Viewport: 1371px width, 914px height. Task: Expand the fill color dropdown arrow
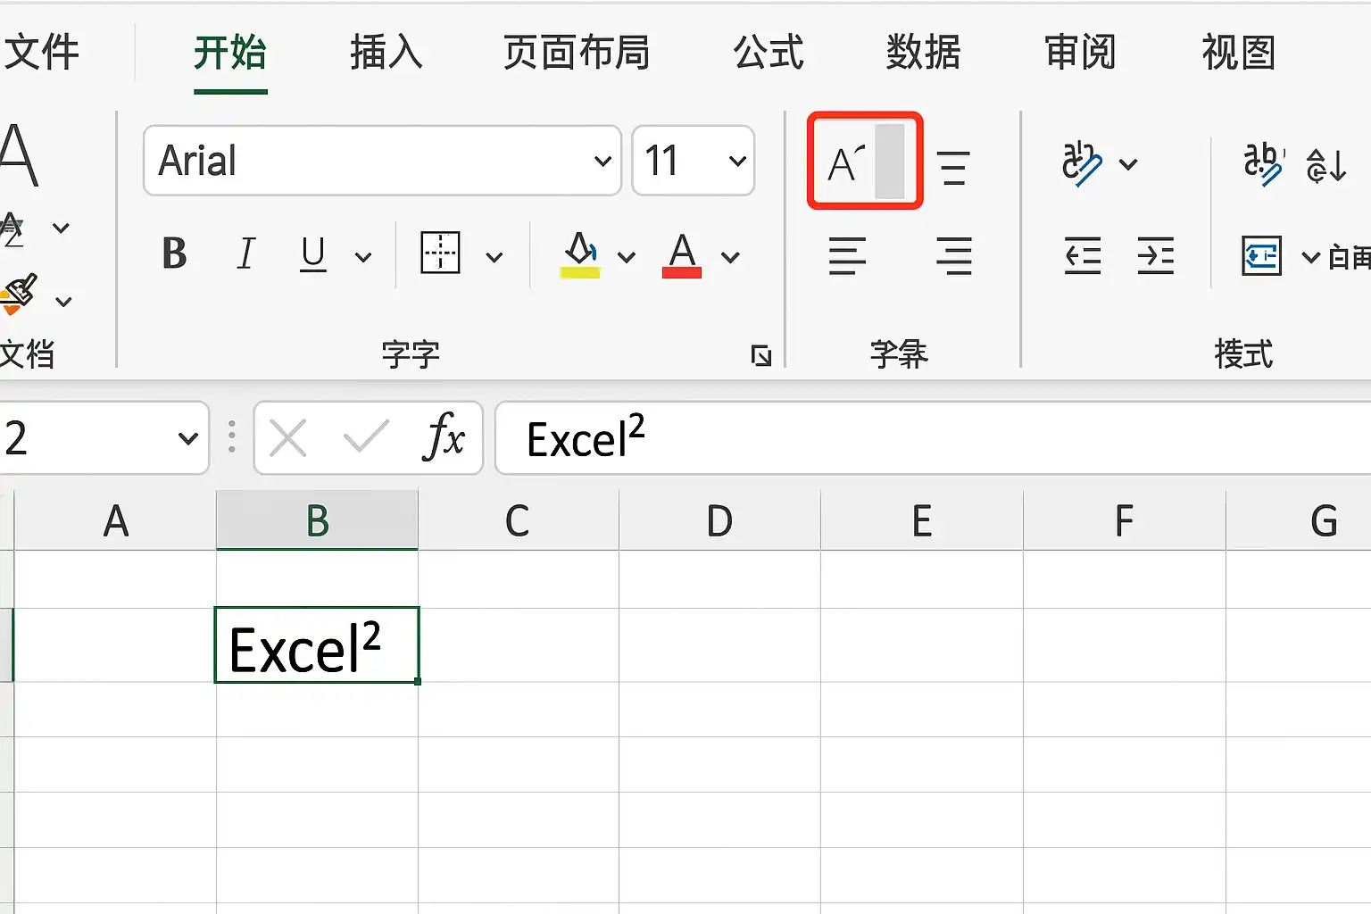coord(627,257)
